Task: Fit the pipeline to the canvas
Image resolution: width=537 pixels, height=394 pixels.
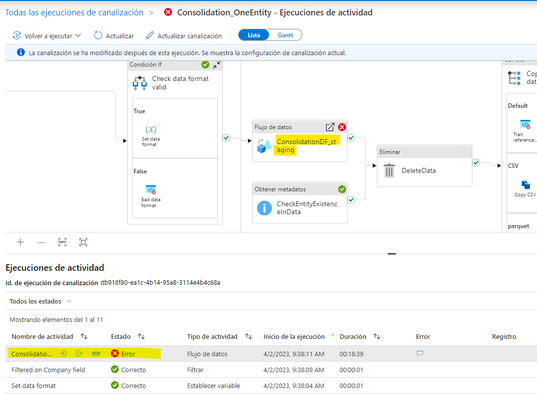Action: (83, 242)
